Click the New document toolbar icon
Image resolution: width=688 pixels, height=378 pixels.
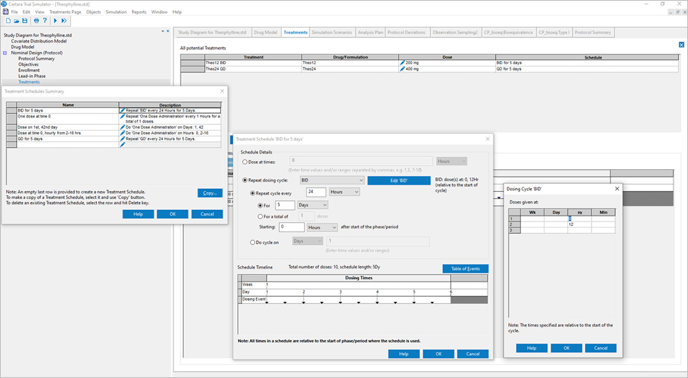point(7,21)
